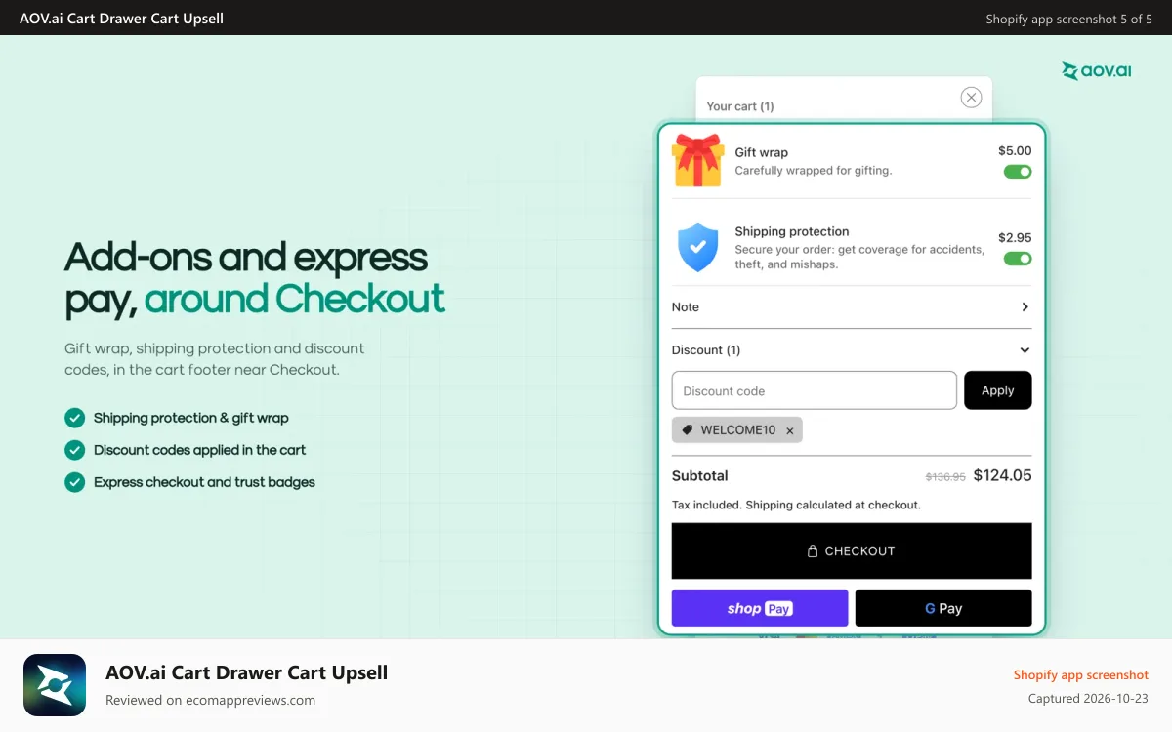
Task: Remove the WELCOME10 discount tag
Action: (790, 430)
